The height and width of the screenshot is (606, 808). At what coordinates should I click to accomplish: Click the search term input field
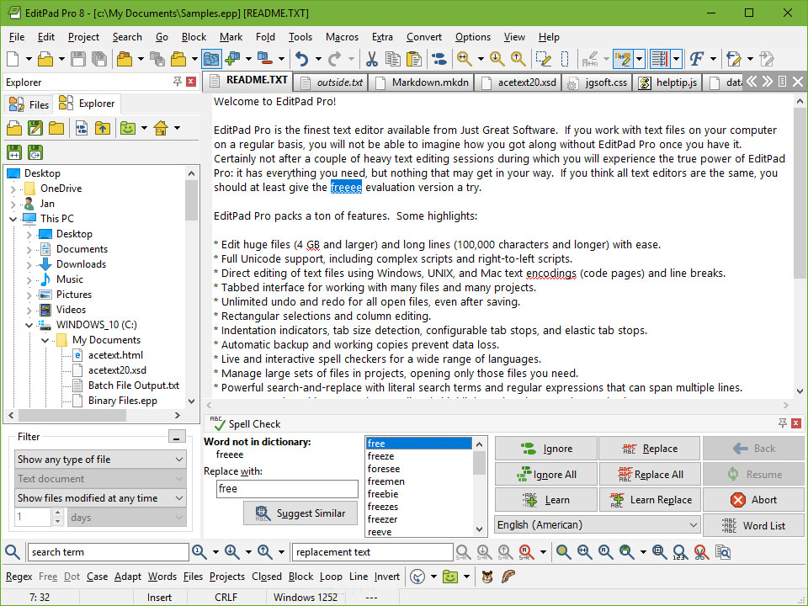109,552
